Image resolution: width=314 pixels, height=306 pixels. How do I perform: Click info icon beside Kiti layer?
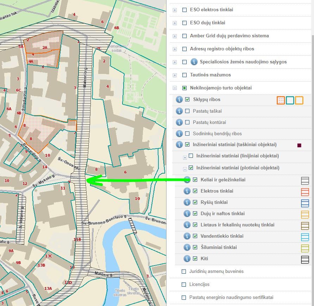coord(187,259)
